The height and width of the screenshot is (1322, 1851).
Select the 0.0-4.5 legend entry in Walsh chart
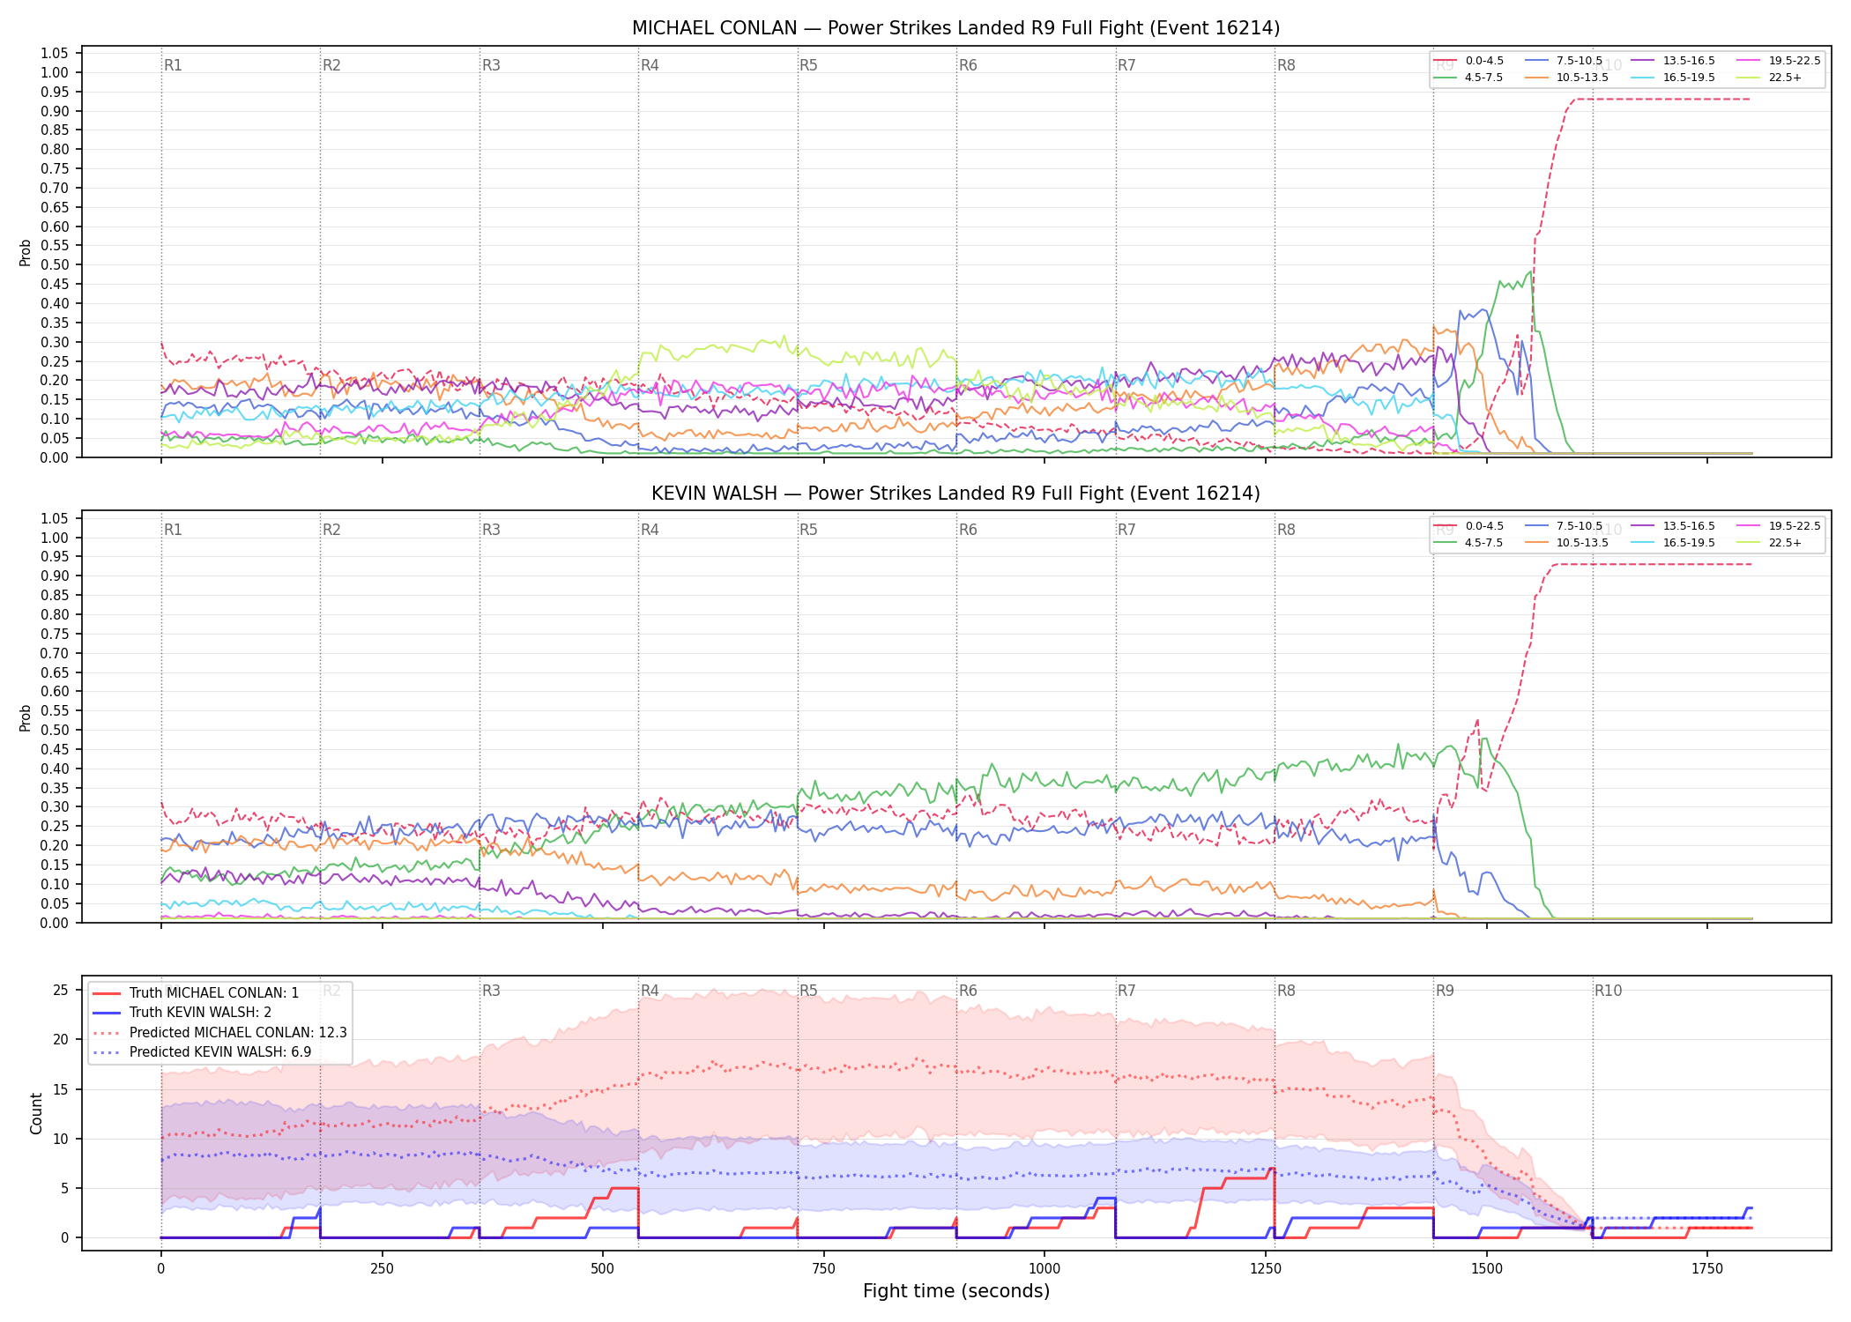point(1469,526)
